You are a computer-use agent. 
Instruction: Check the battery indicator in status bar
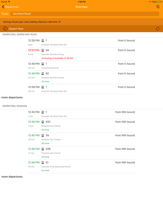coord(159,2)
